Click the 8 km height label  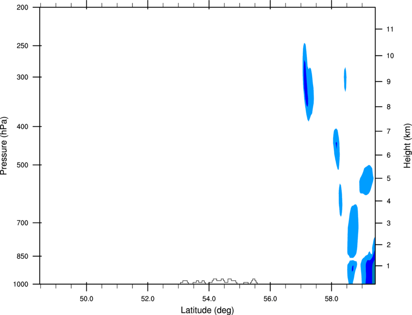pos(389,107)
